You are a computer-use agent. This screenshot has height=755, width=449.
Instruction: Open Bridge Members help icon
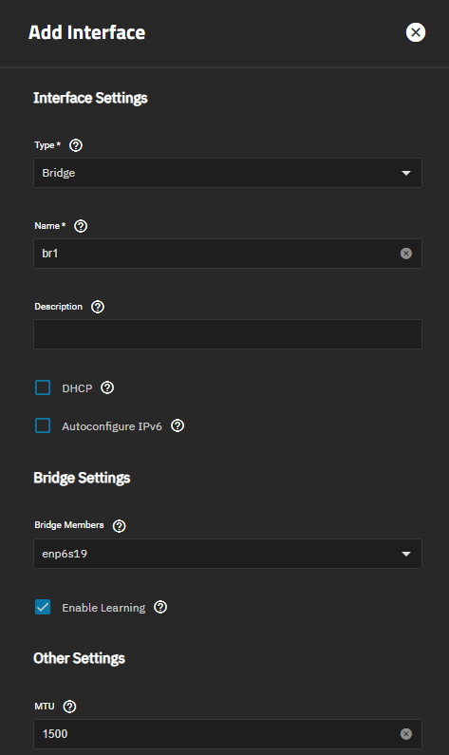coord(119,526)
